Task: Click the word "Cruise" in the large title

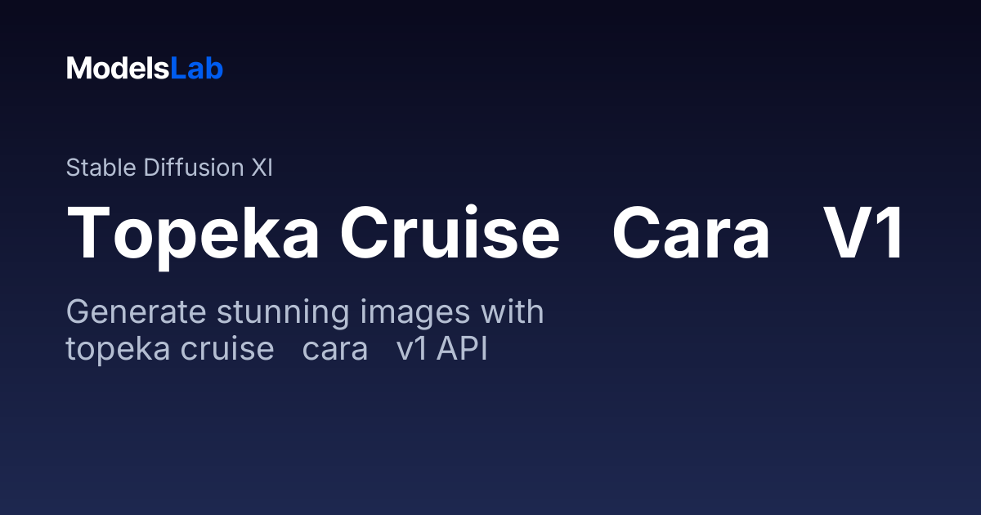Action: (450, 232)
